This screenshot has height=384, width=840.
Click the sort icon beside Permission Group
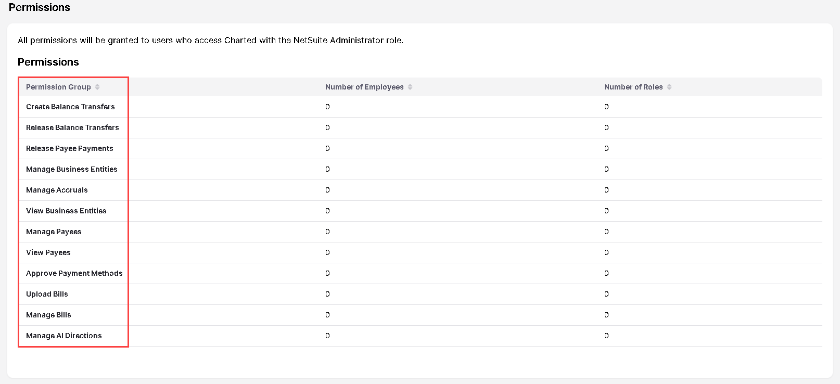click(x=97, y=87)
